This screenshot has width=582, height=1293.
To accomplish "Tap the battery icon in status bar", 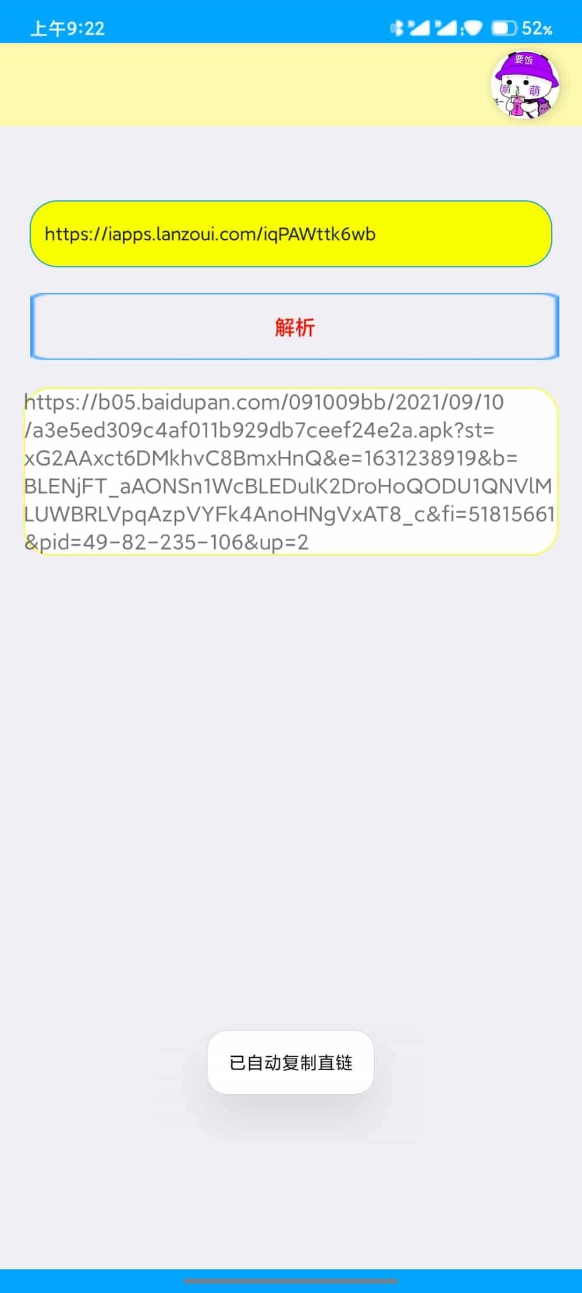I will 504,28.
